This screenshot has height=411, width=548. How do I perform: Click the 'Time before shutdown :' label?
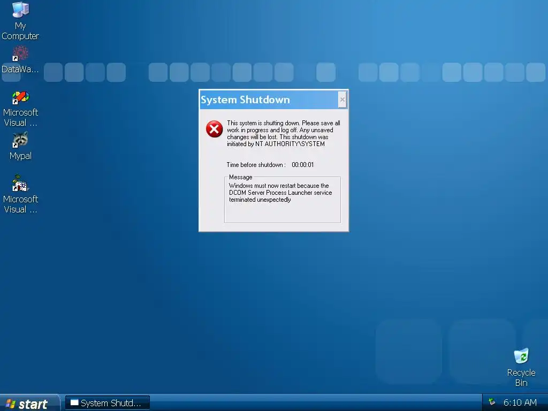pyautogui.click(x=256, y=165)
